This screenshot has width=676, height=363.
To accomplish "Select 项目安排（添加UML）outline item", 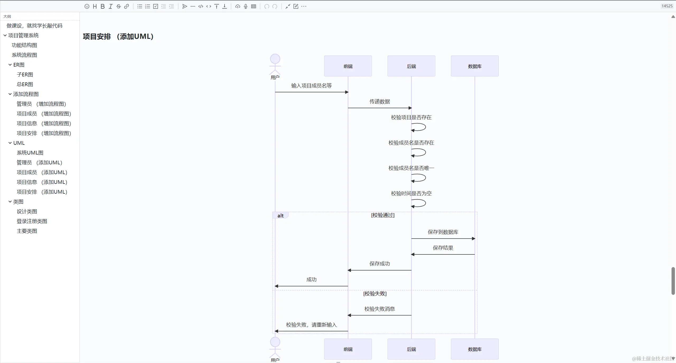I will coord(42,192).
